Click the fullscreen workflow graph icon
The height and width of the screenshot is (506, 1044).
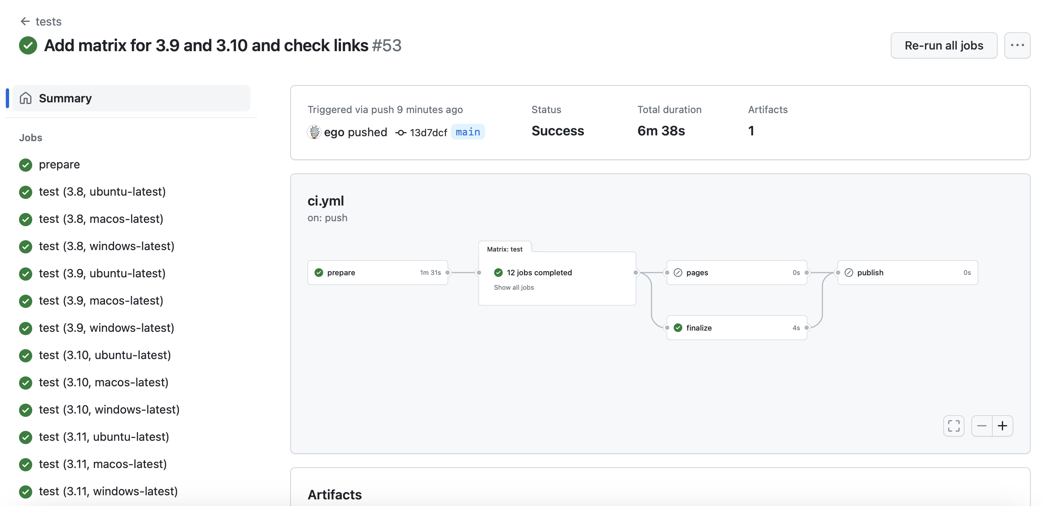coord(953,426)
